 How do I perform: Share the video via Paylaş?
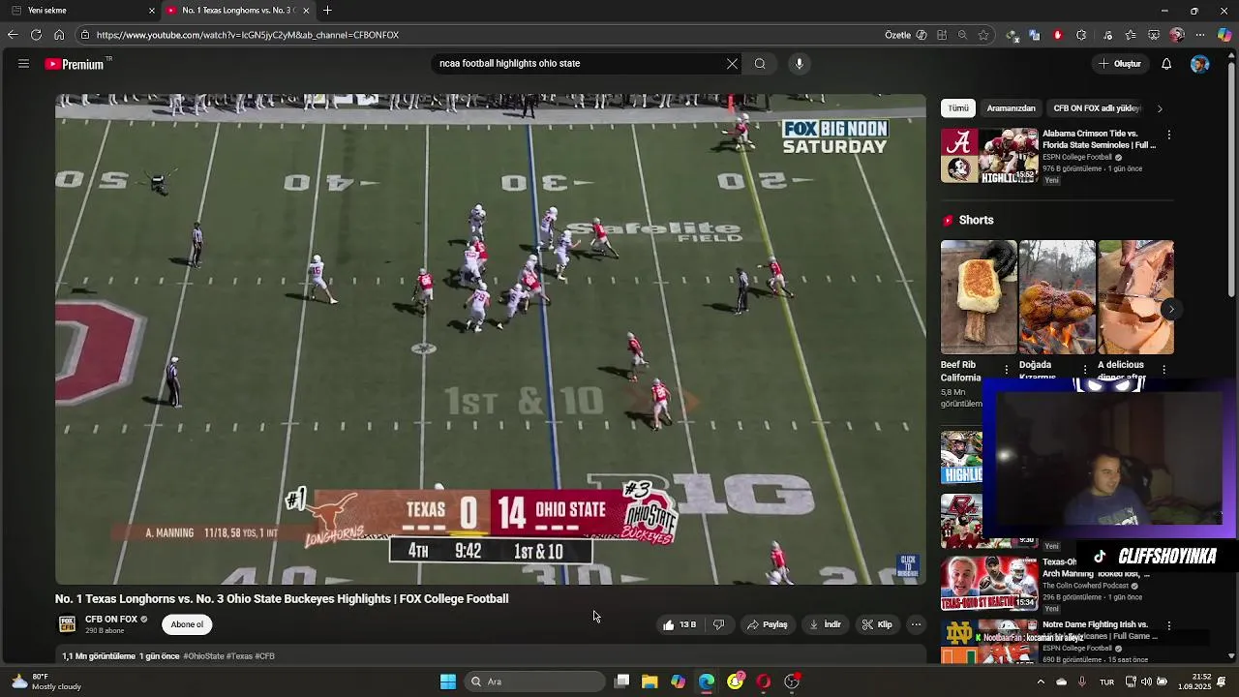(768, 624)
